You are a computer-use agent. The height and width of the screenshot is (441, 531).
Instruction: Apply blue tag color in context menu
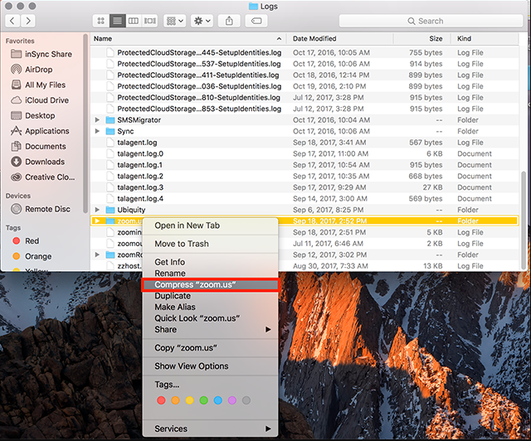(x=218, y=400)
